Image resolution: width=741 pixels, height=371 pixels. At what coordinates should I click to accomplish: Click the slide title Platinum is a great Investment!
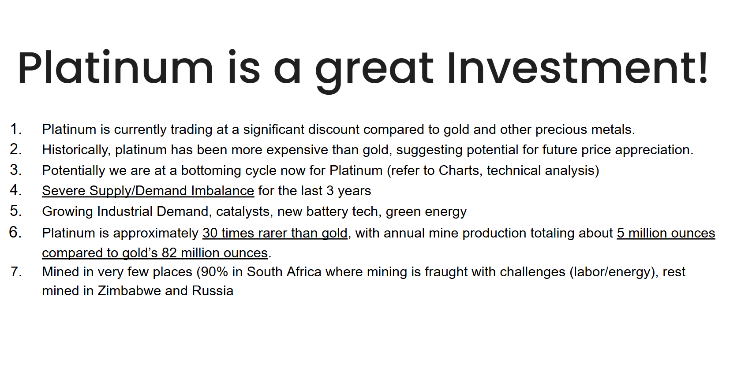[x=363, y=68]
